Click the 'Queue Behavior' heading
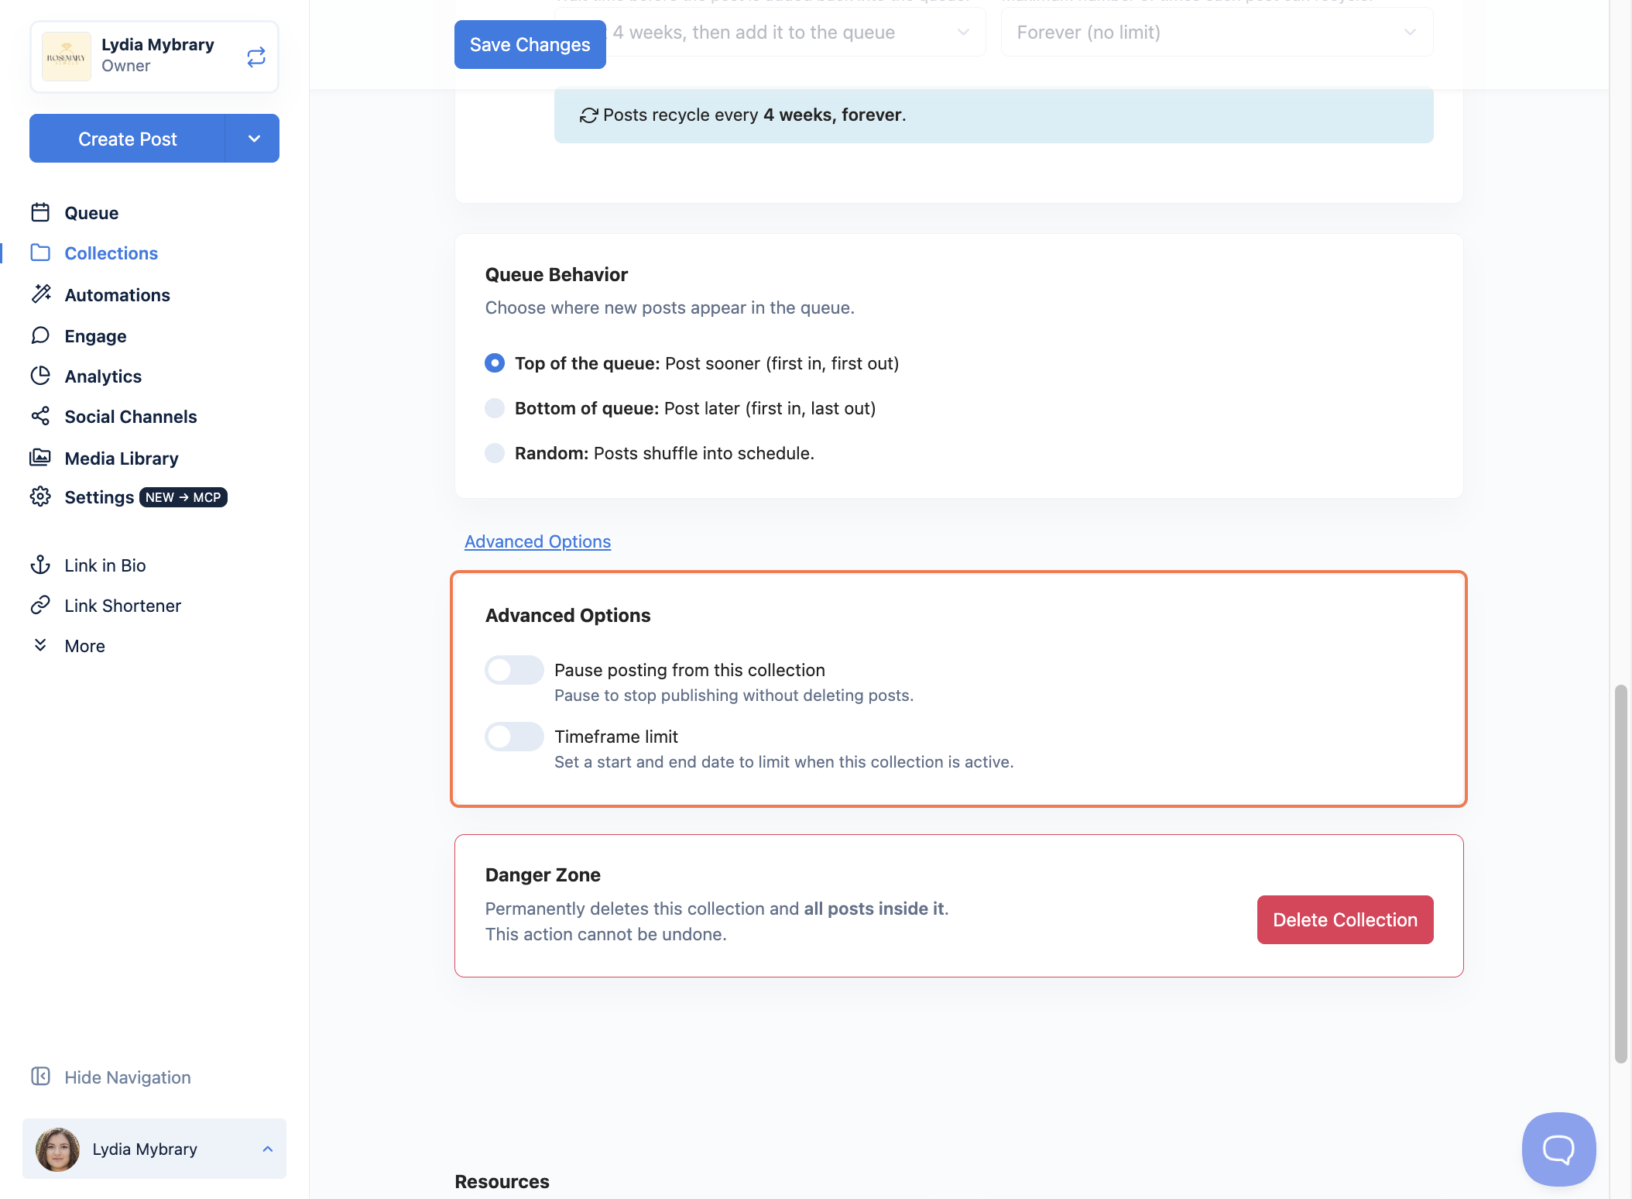The image size is (1632, 1199). 556,274
